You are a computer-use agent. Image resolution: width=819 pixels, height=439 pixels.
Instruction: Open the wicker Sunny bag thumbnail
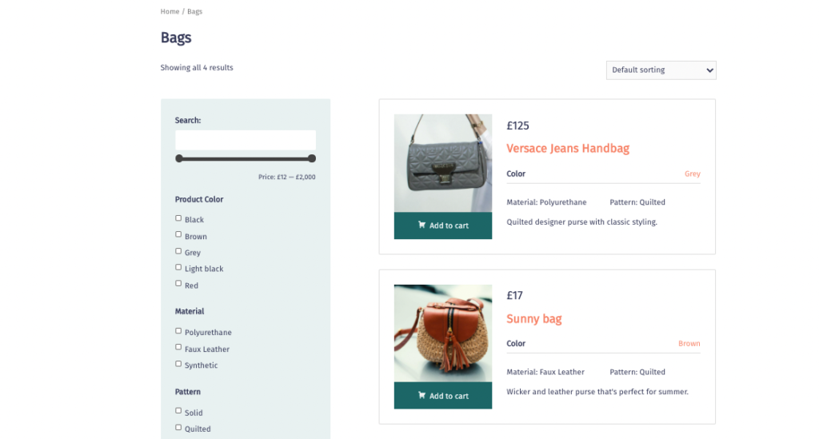pyautogui.click(x=443, y=333)
